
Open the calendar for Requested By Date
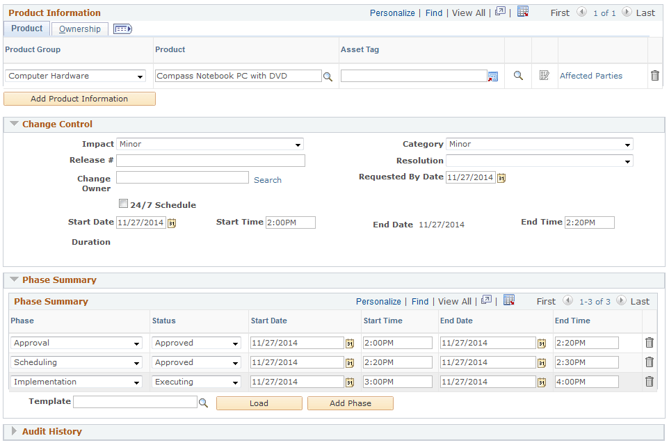point(502,177)
